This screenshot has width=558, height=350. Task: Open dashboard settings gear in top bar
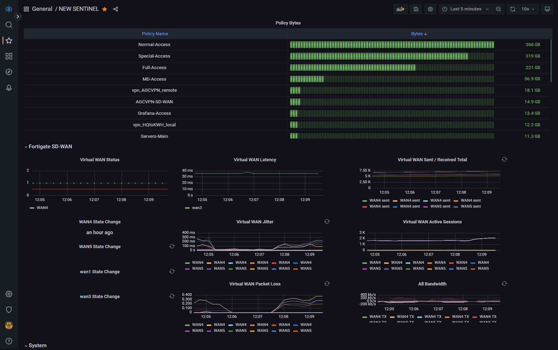[x=430, y=9]
